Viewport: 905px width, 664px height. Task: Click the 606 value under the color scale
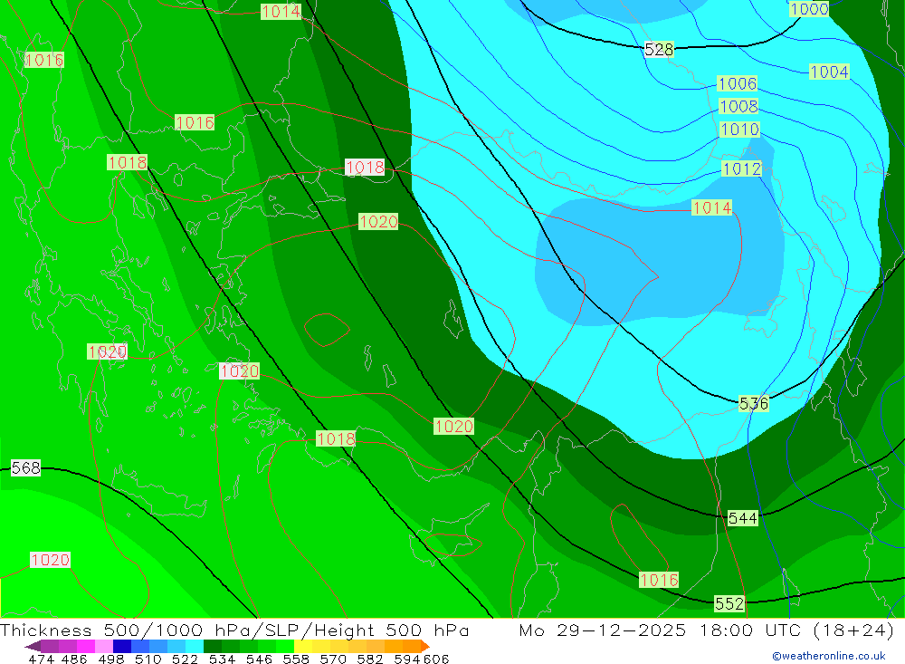point(436,659)
